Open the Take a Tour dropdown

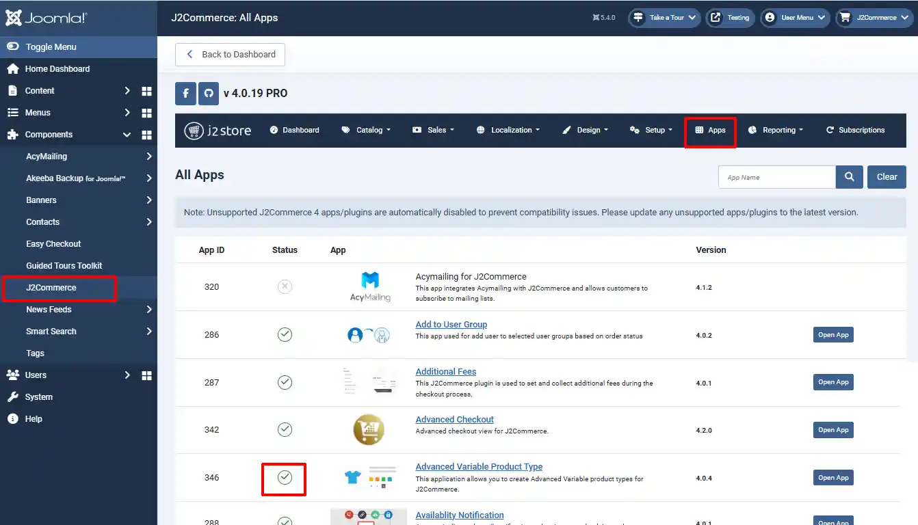point(665,18)
